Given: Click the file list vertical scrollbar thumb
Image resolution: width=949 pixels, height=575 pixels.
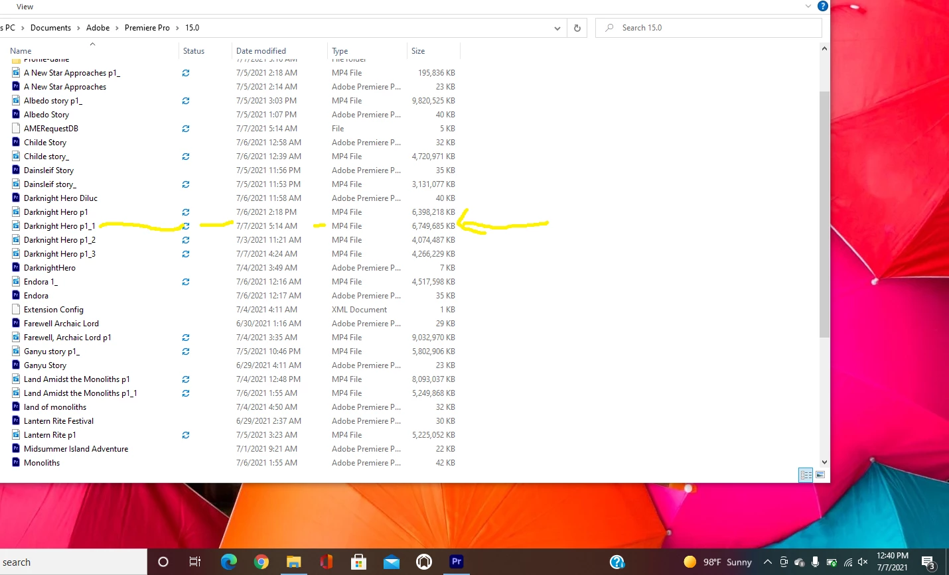Looking at the screenshot, I should tap(824, 214).
